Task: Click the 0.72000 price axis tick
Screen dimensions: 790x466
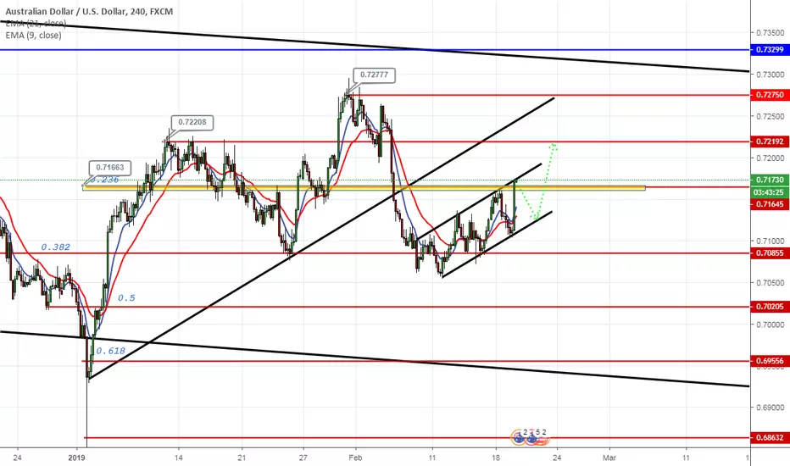Action: coord(771,158)
